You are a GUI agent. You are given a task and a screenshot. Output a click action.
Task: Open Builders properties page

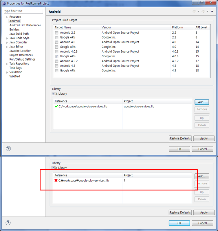click(x=14, y=30)
